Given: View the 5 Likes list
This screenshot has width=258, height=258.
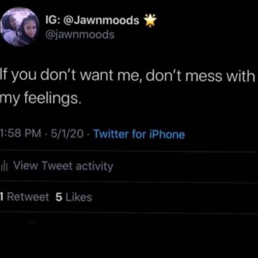Looking at the screenshot, I should 74,197.
